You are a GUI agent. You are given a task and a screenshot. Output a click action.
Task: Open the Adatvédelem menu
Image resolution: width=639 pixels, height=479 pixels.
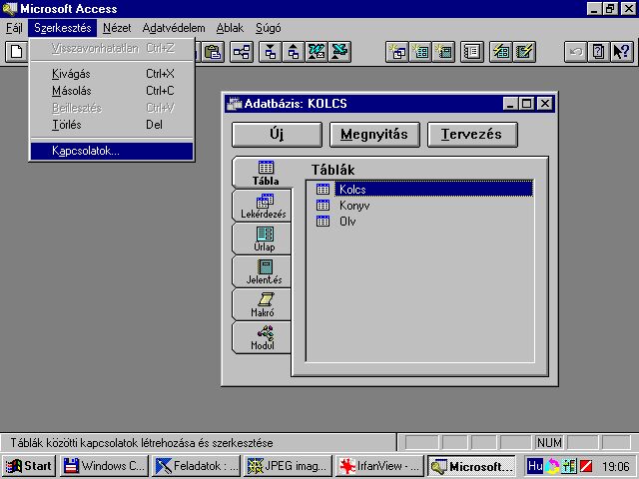tap(174, 28)
